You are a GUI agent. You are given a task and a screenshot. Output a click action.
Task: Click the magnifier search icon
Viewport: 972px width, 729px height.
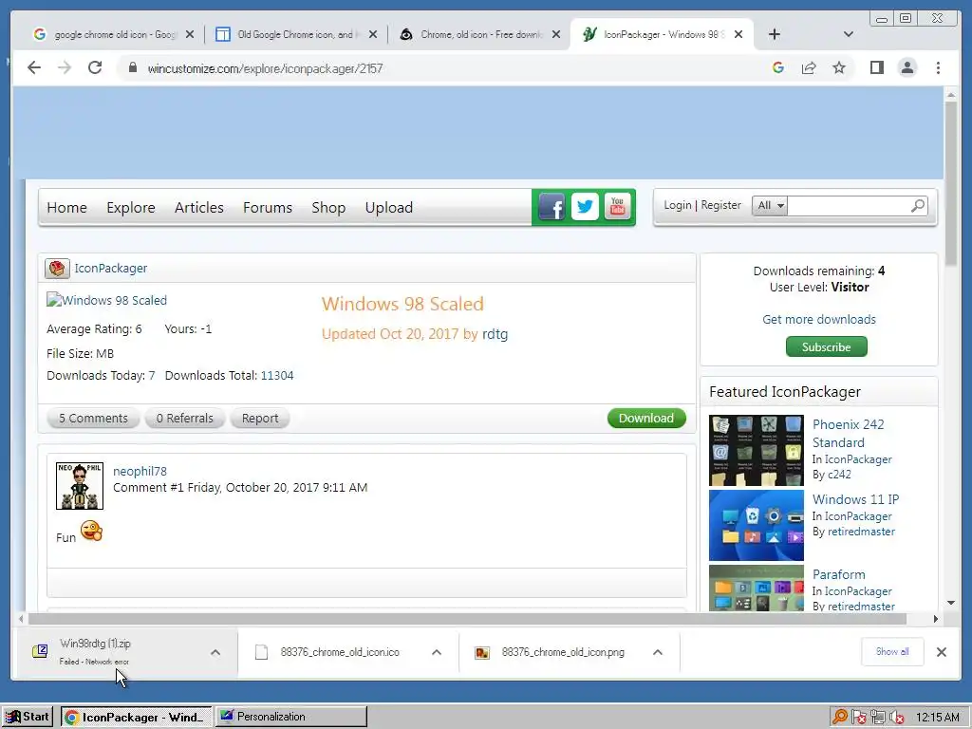pos(918,205)
